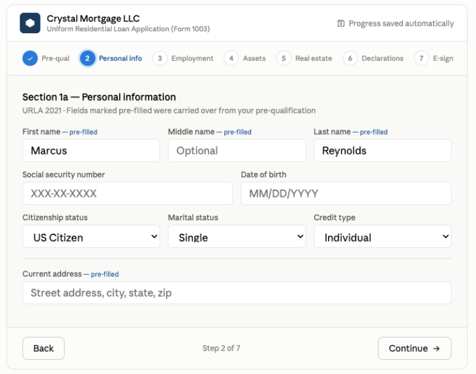Focus the Last name field containing Reynolds

(383, 151)
